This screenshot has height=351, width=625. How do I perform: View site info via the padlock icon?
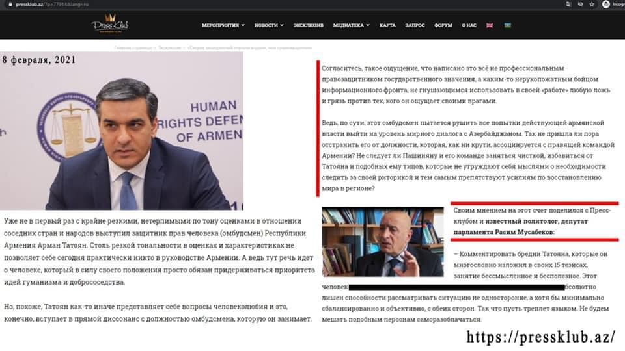9,4
